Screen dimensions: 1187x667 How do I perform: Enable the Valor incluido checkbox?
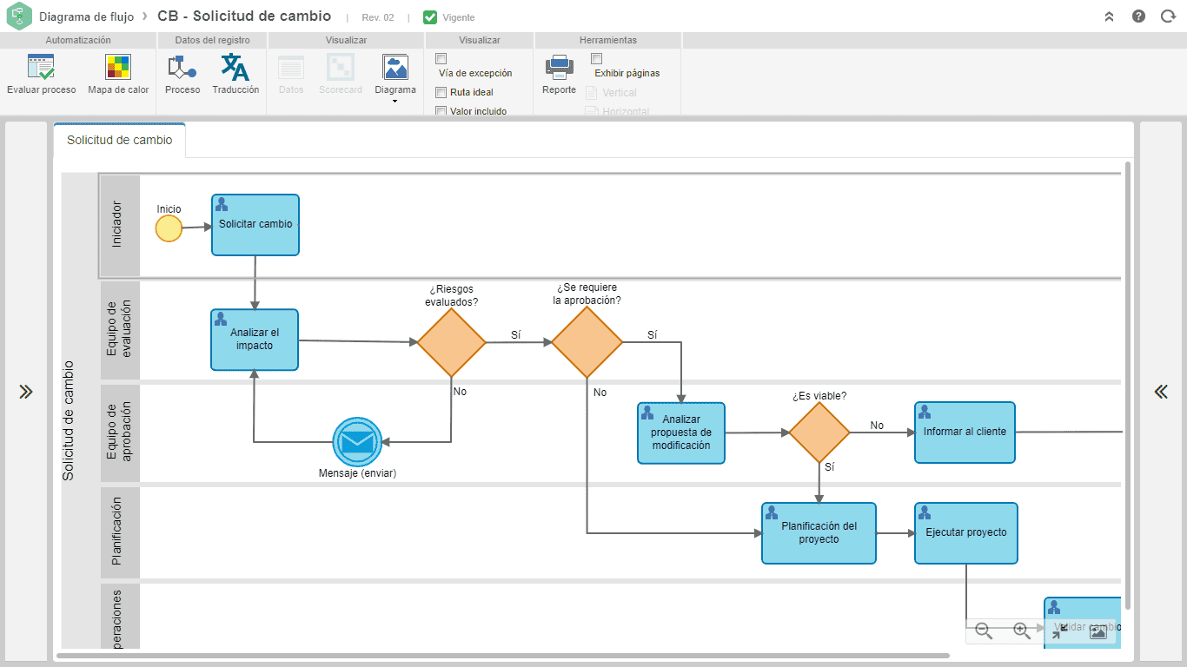tap(441, 111)
